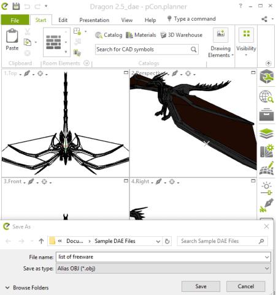Refresh the Save As folder

[x=167, y=241]
